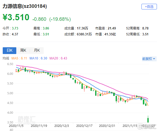
Task: Click the 市盈率 value 21.49
Action: coord(112,28)
